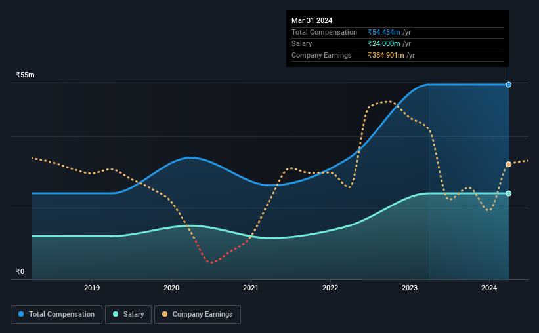Image resolution: width=539 pixels, height=333 pixels.
Task: Click the ₹0 y-axis label
Action: 20,271
